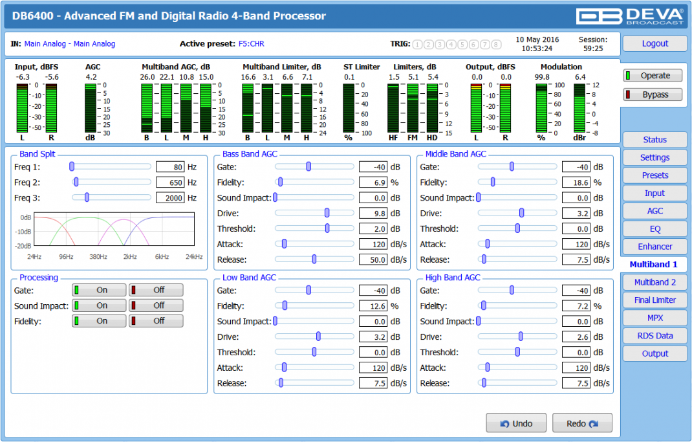Image resolution: width=692 pixels, height=442 pixels.
Task: Click the High Band AGC Attack field
Action: click(576, 368)
